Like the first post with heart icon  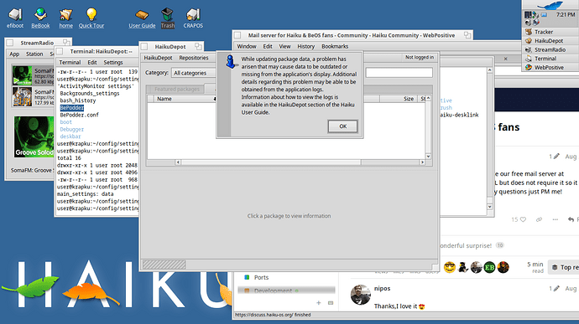coord(523,219)
